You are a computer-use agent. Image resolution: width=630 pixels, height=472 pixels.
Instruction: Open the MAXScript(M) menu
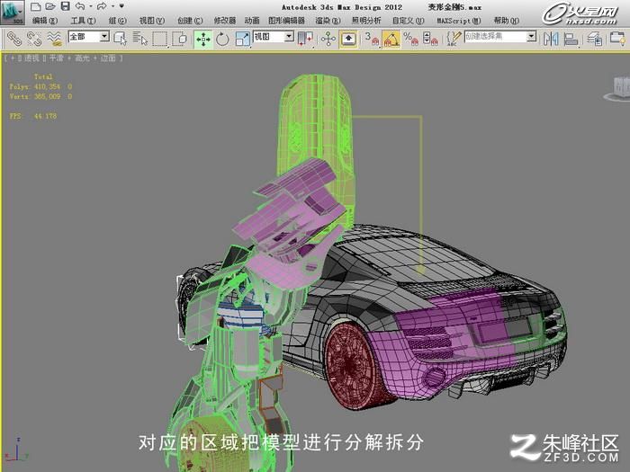(459, 21)
